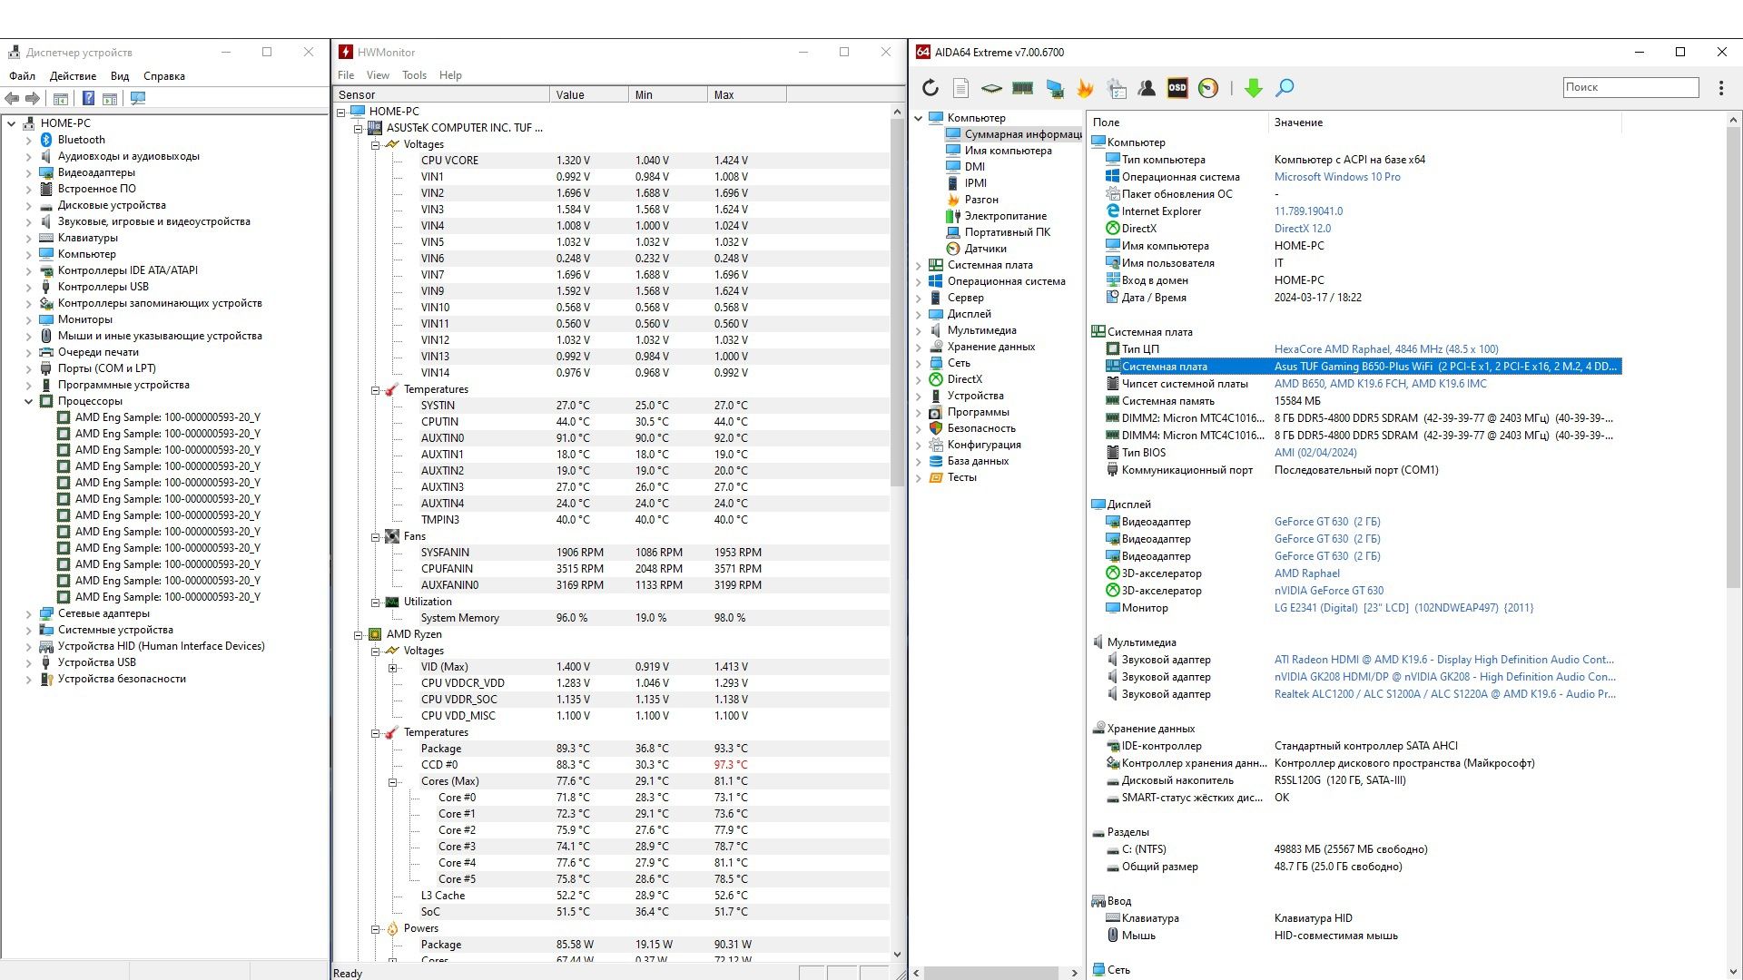Select Разгон item in AIDA64 tree
1743x980 pixels.
click(981, 200)
